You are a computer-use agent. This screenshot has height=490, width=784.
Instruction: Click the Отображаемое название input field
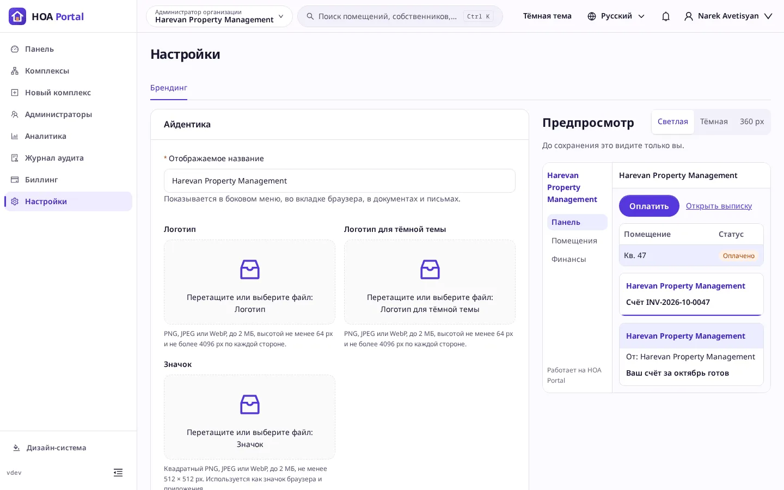[x=340, y=181]
